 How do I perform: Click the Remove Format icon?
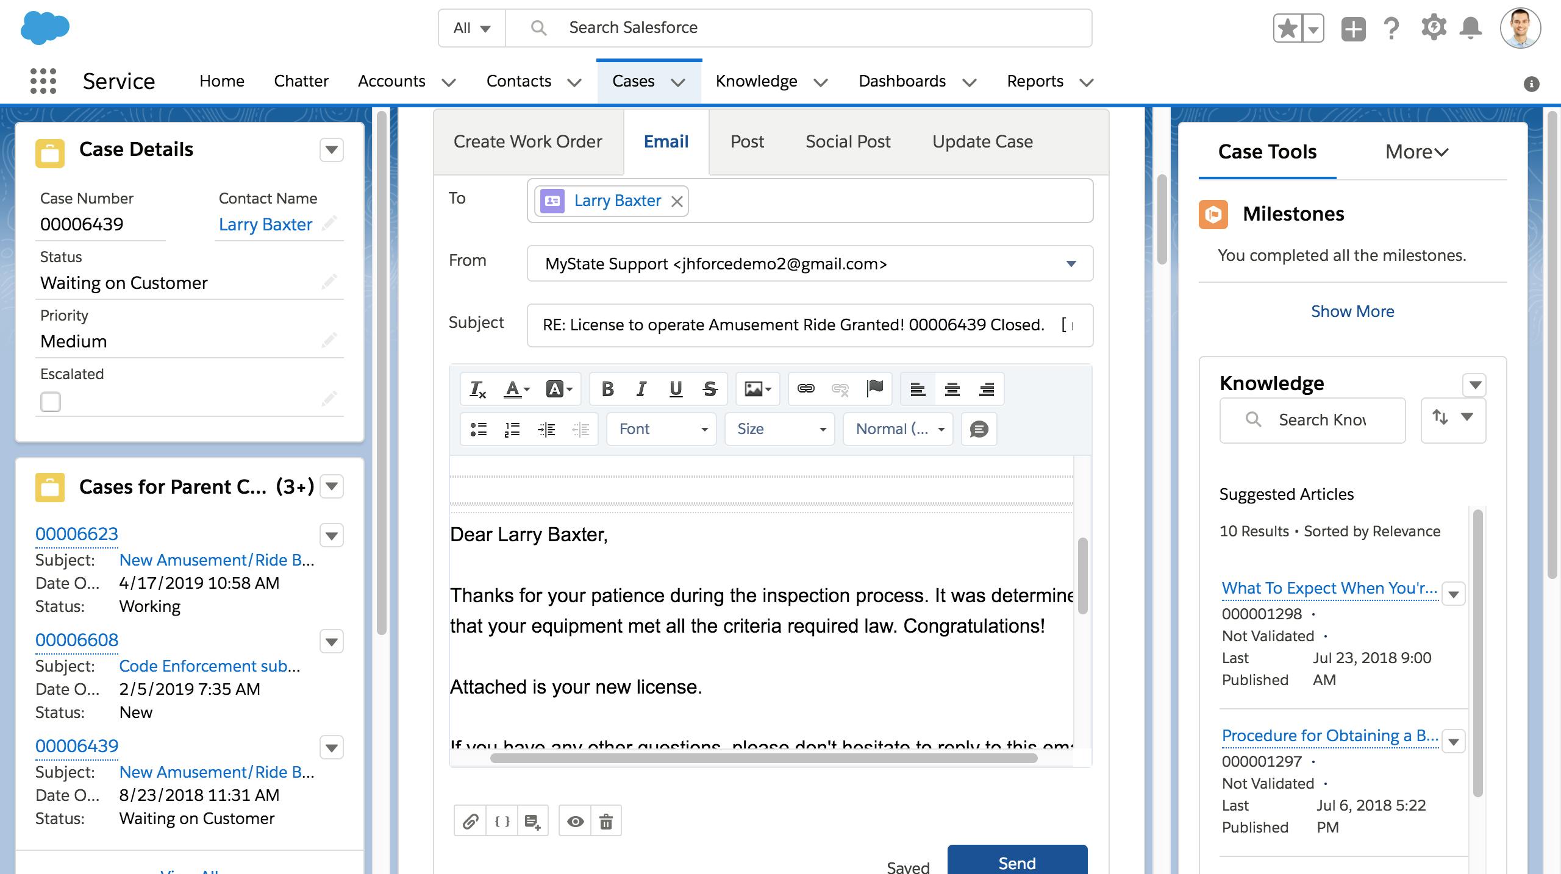(x=477, y=389)
